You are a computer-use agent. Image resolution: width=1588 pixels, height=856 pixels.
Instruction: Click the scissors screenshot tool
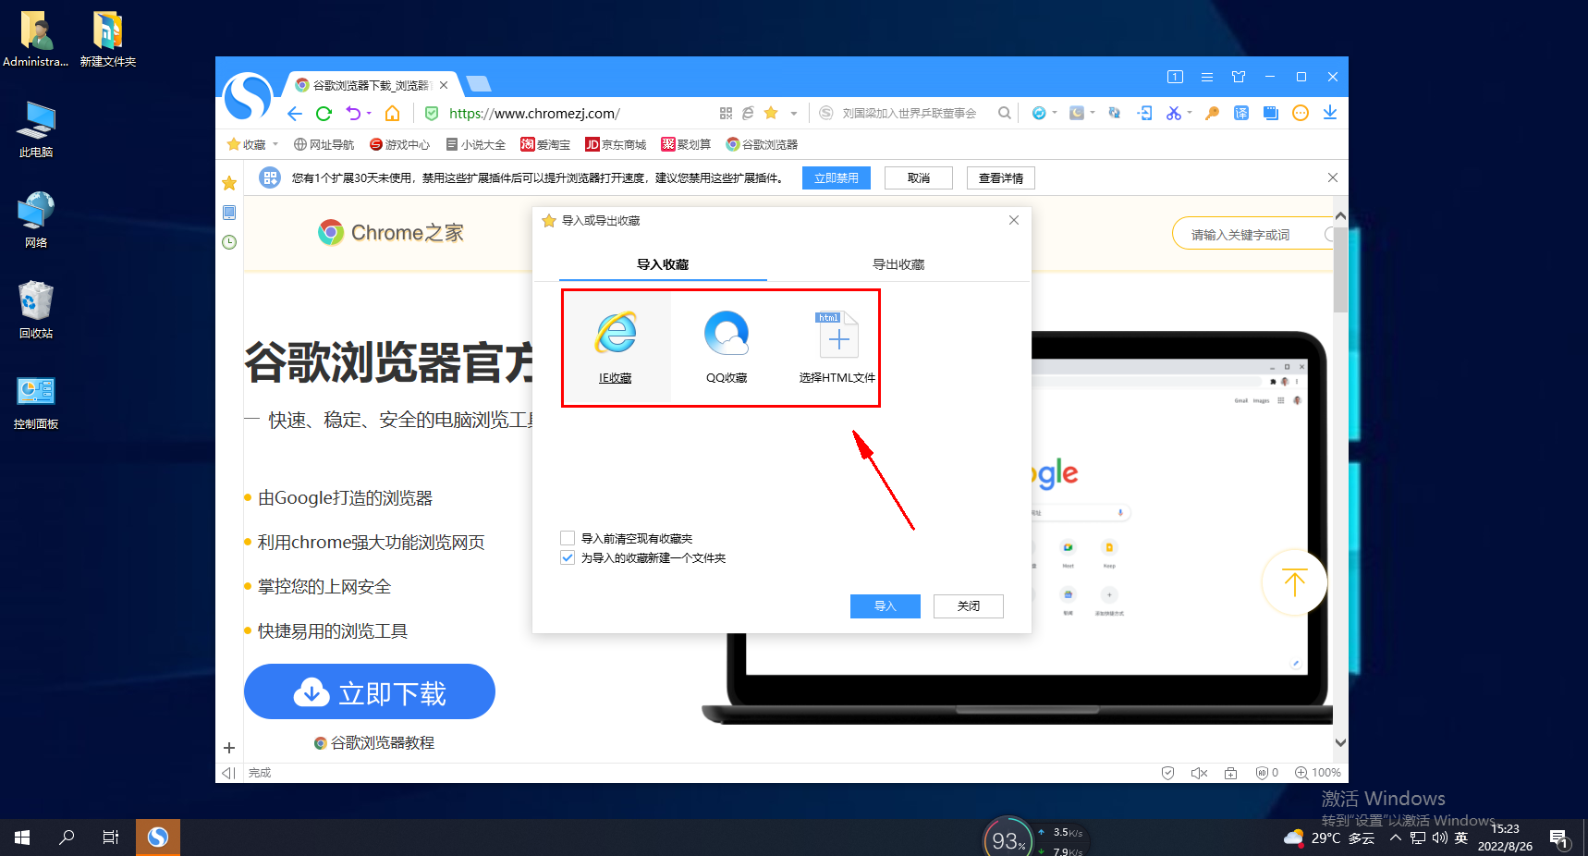click(1174, 113)
